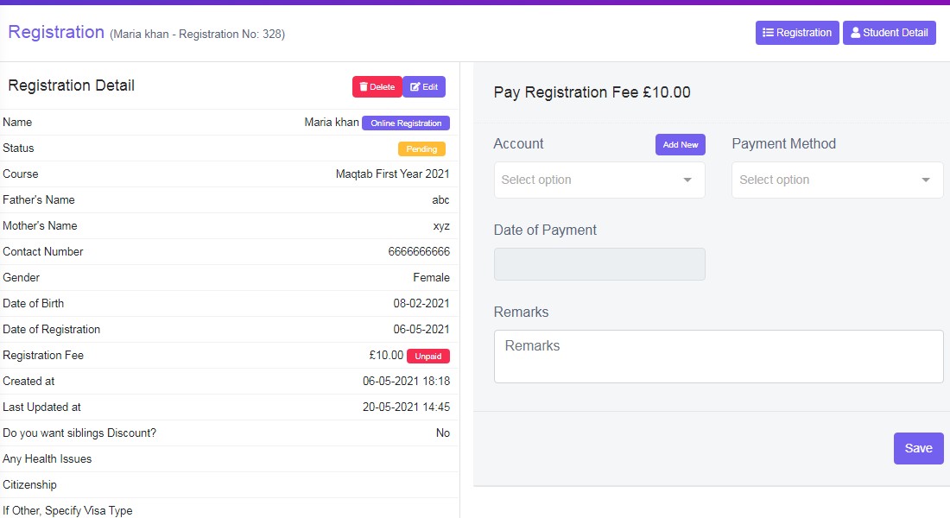Click the name value Maria khan
Screen dimensions: 950x518
(332, 122)
